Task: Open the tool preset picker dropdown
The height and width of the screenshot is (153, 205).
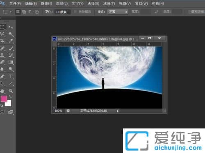Action: 11,12
